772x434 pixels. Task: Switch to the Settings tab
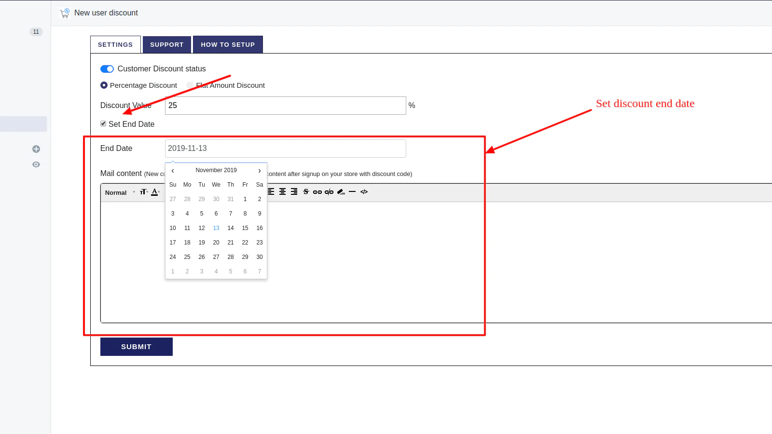click(115, 44)
